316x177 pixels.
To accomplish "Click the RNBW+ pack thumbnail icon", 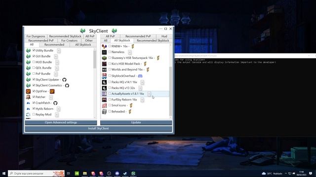I will 104,46.
